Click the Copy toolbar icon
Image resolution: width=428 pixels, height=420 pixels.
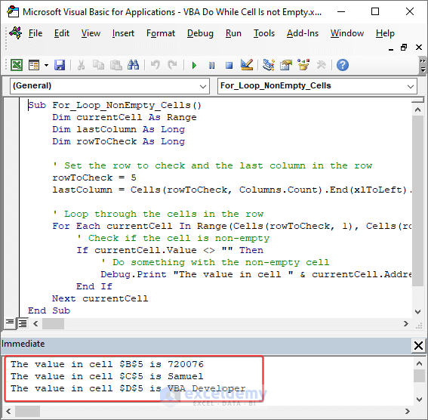[x=98, y=65]
